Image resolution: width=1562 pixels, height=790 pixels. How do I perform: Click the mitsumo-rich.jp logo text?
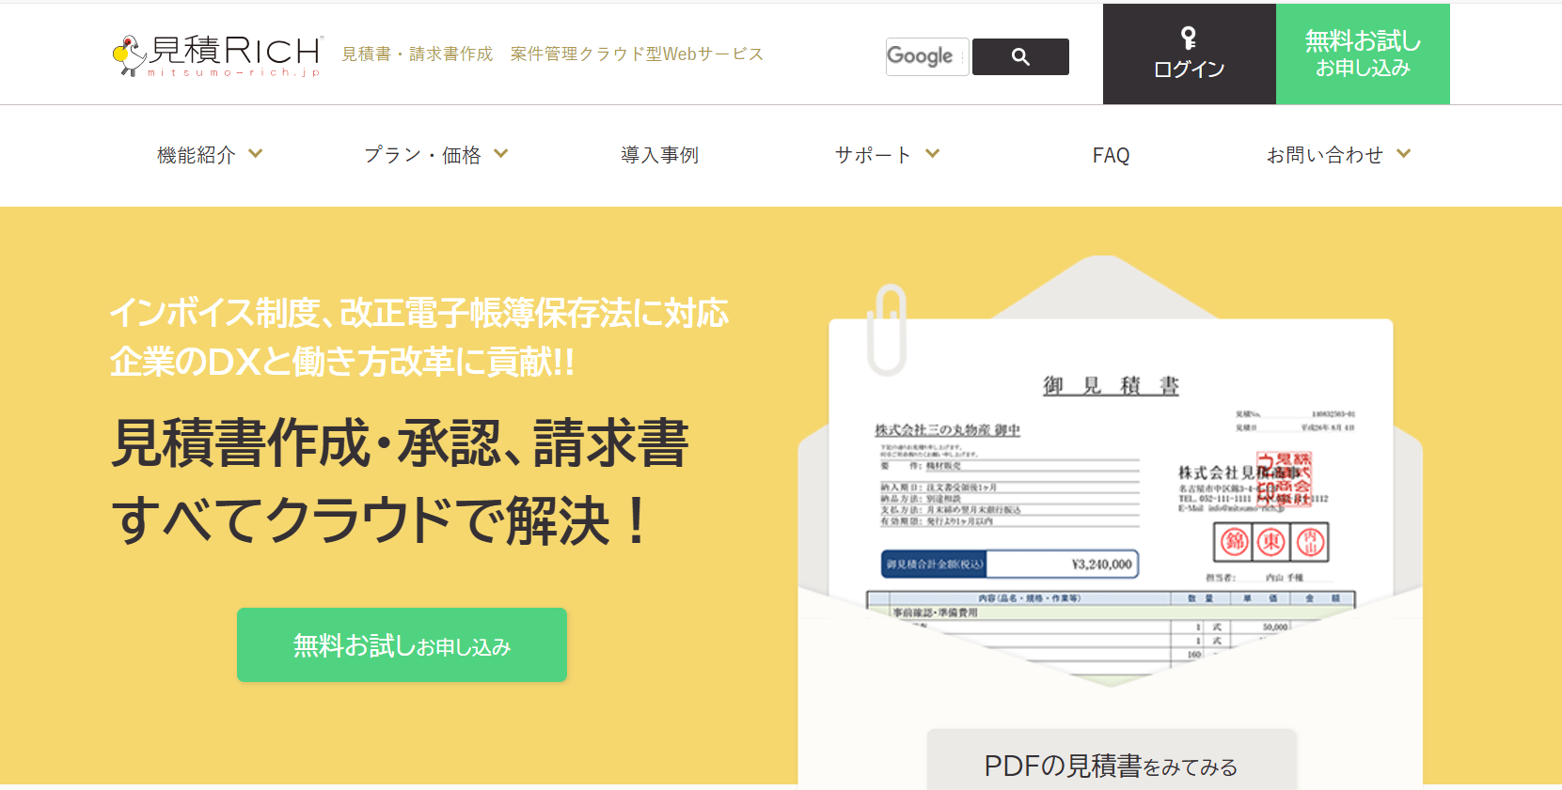click(x=233, y=72)
